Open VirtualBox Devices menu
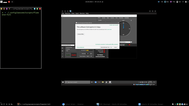 click(82, 13)
